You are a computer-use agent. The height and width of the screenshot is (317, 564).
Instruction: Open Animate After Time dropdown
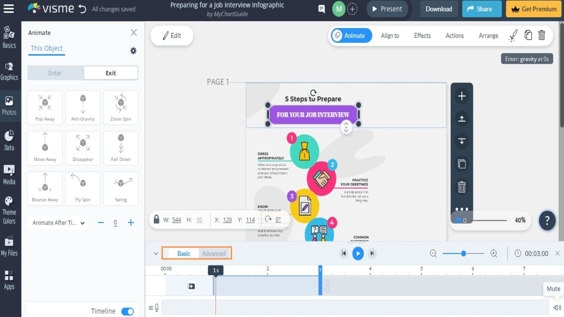coord(58,223)
